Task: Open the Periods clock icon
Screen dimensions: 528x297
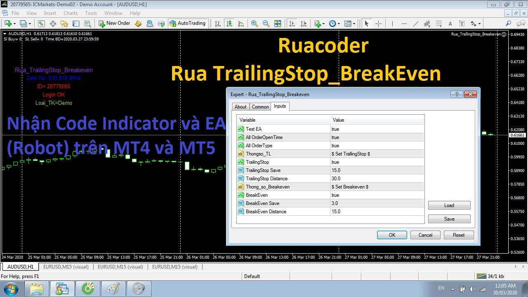Action: 332,24
